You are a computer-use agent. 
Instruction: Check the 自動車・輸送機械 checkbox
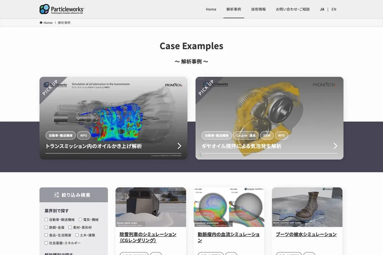46,220
